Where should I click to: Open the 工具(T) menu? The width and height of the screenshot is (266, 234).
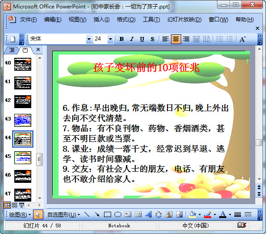point(151,20)
